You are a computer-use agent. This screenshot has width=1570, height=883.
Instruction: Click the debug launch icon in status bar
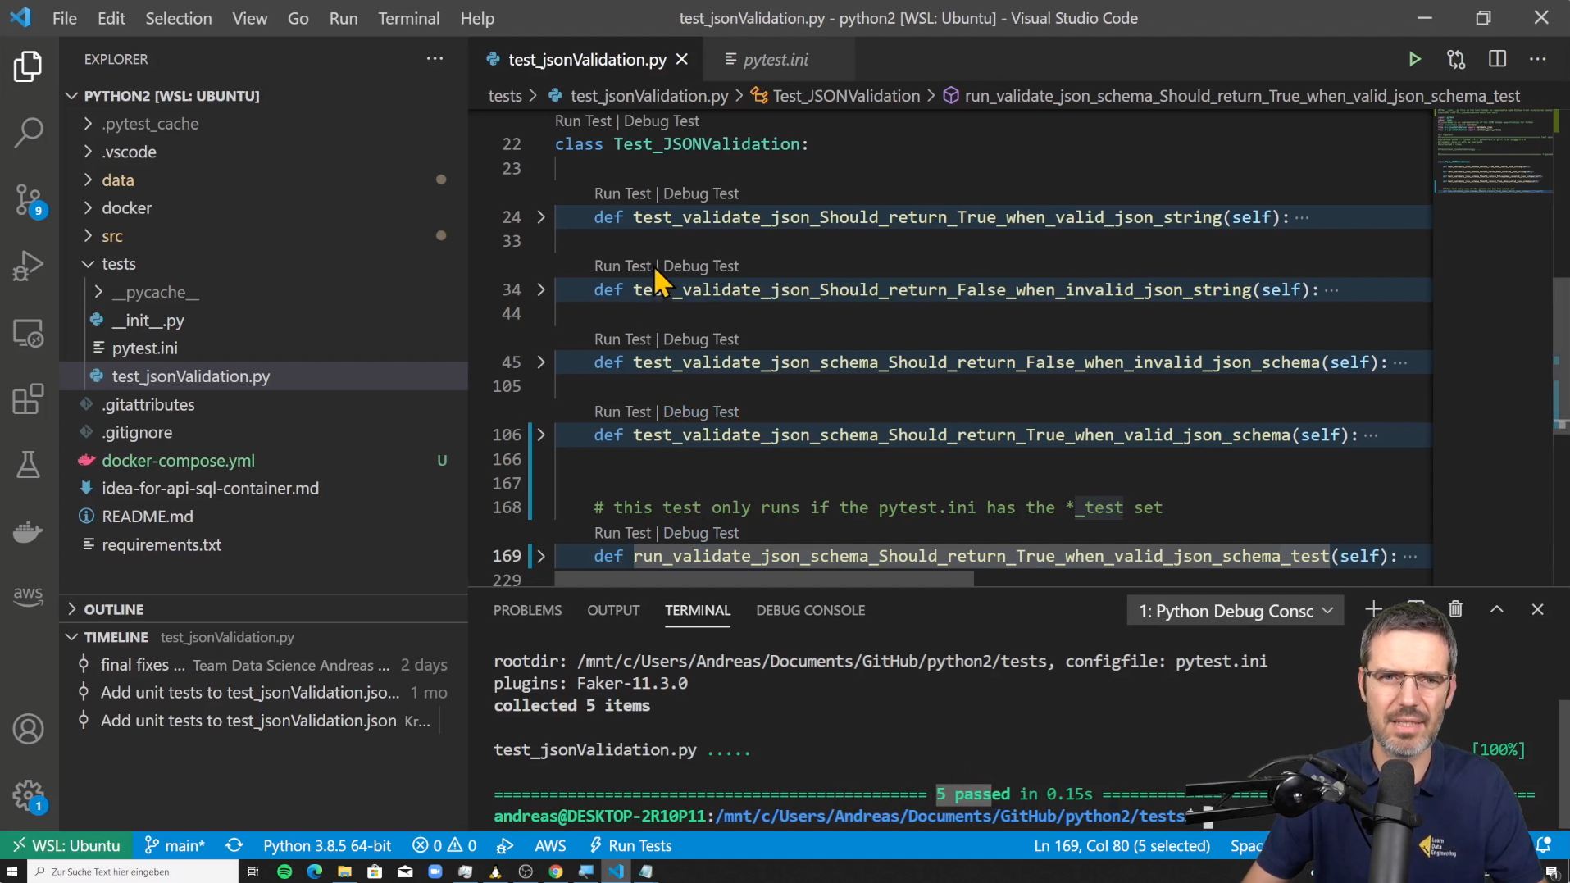tap(505, 845)
